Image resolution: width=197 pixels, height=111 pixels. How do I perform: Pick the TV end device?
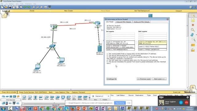click(63, 97)
